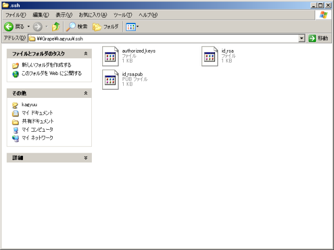This screenshot has height=250, width=334.
Task: Open the File (ファイル) menu
Action: [x=15, y=15]
